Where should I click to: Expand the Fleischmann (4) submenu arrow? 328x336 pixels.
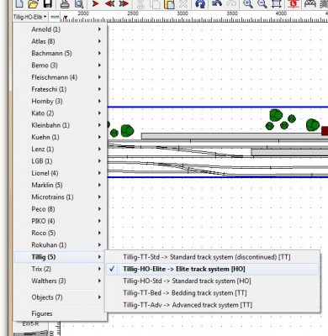pyautogui.click(x=99, y=77)
